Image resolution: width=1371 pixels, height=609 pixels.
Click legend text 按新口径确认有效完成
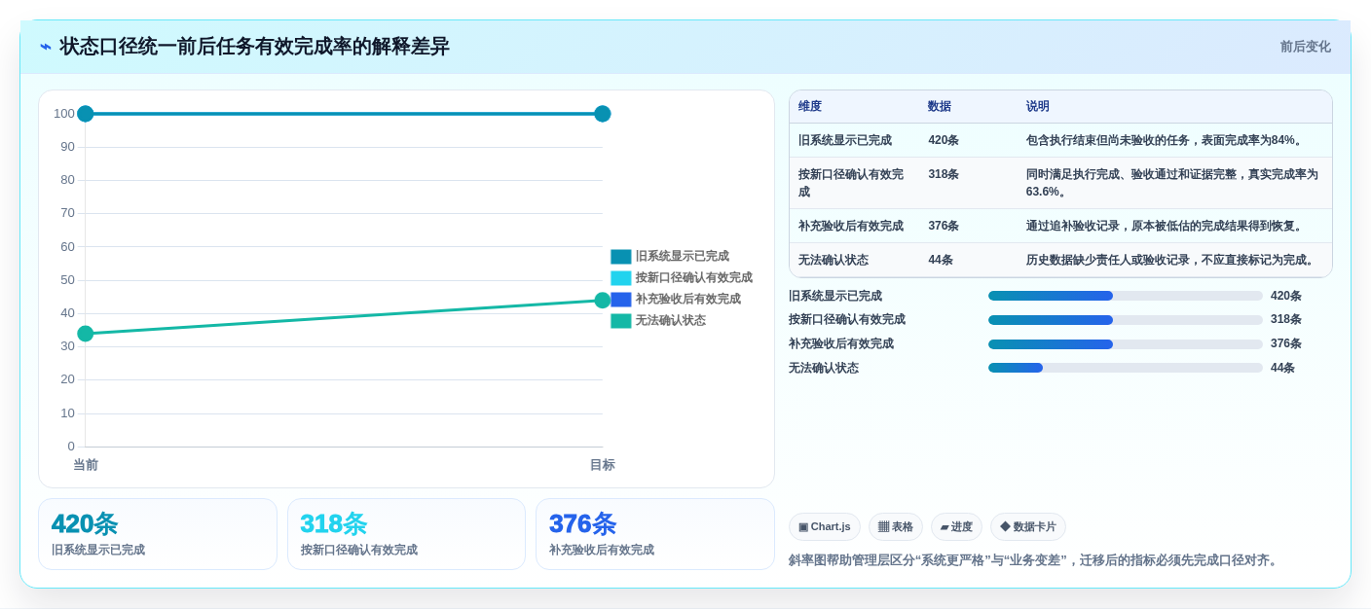point(693,278)
